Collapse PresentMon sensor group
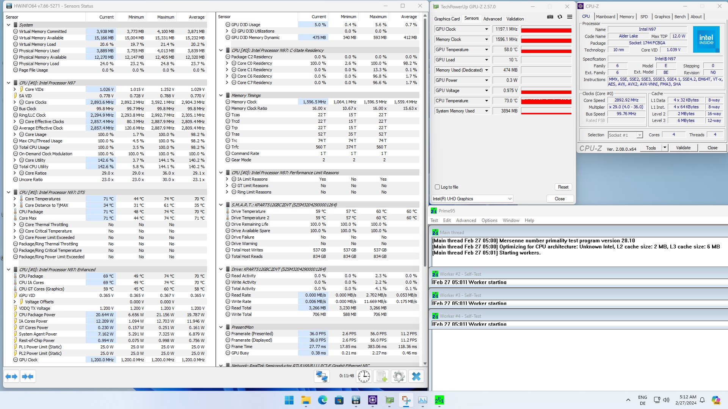This screenshot has height=409, width=728. coord(221,327)
